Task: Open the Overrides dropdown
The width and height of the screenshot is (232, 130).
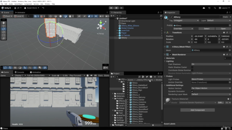Action: [183, 29]
